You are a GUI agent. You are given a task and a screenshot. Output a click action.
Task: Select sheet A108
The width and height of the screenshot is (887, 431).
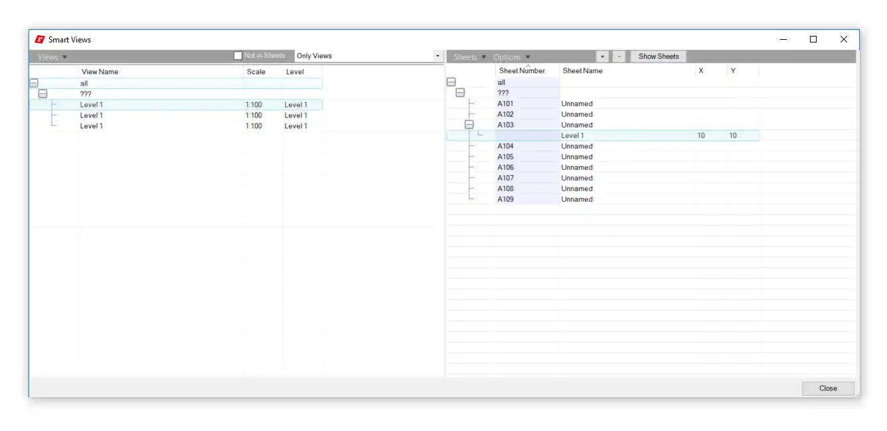505,189
